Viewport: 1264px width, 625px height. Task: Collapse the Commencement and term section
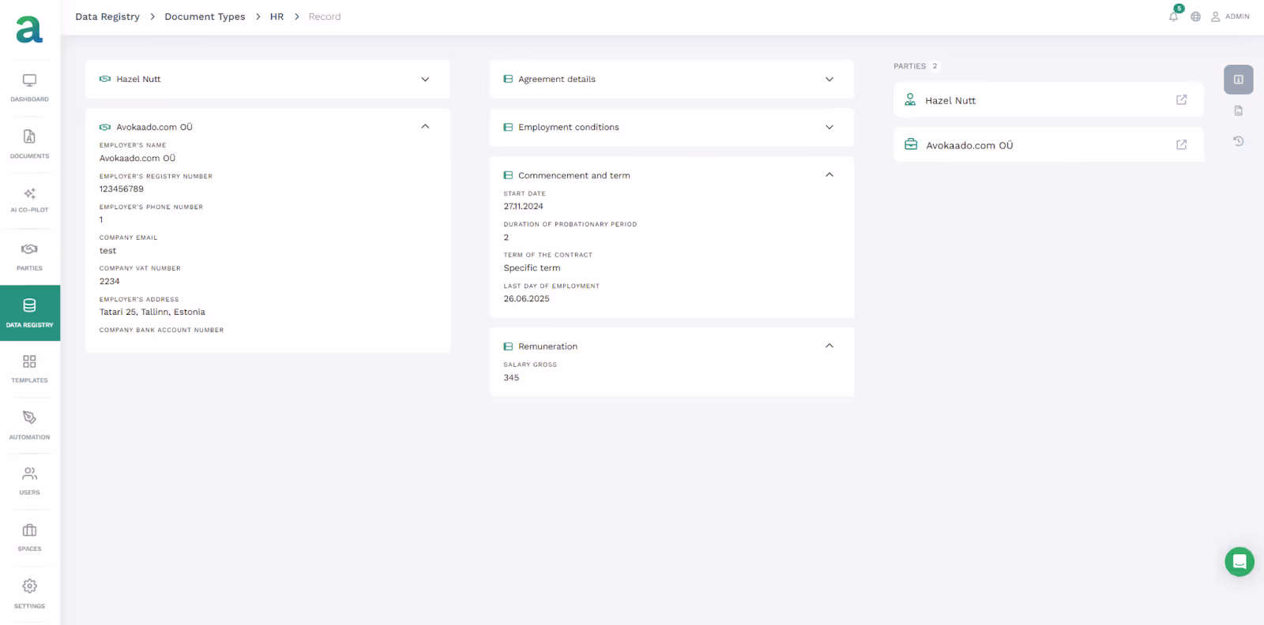(829, 174)
